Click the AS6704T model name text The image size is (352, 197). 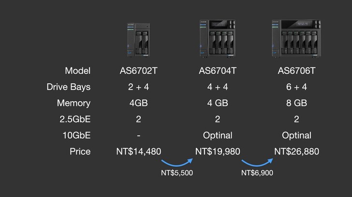click(x=218, y=71)
